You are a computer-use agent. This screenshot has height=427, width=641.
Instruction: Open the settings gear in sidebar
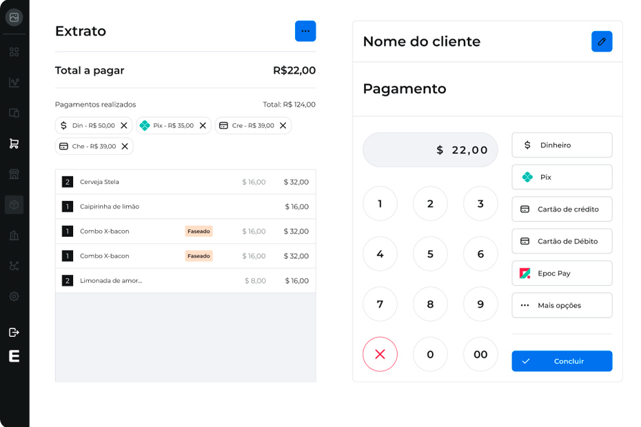[x=14, y=296]
